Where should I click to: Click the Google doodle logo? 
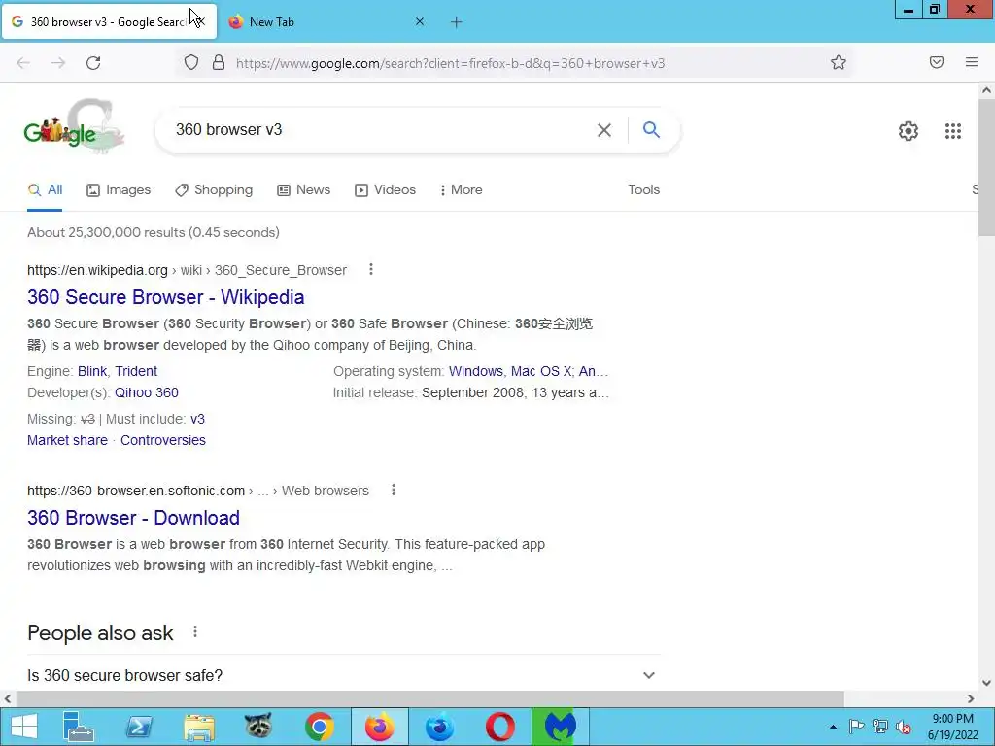click(x=74, y=127)
